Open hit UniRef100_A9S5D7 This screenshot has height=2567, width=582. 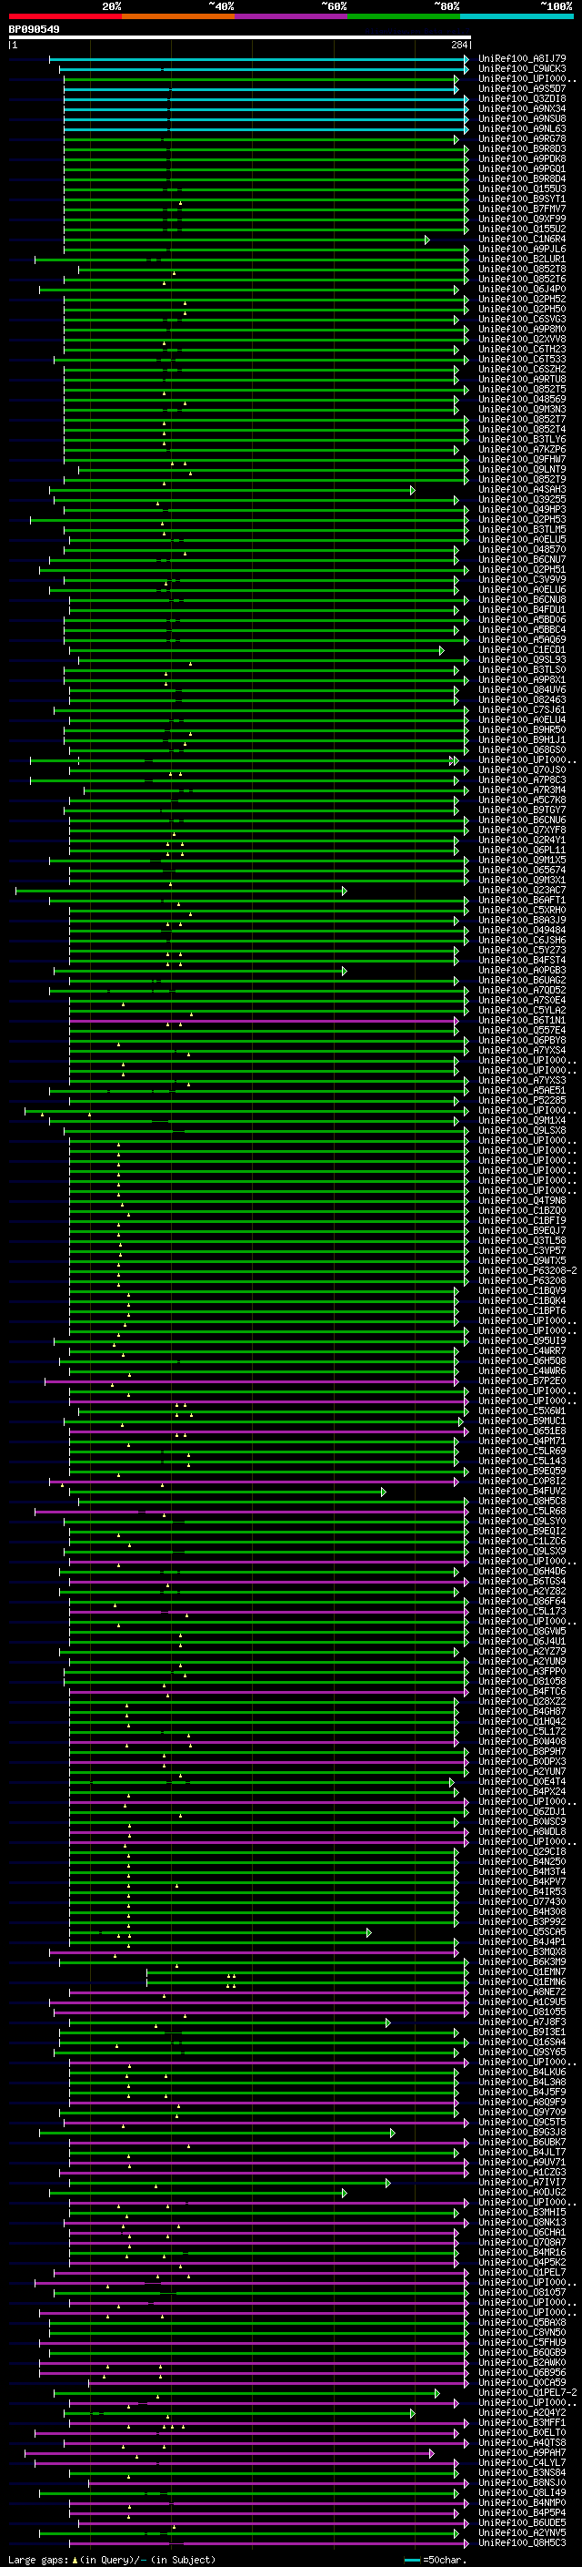[x=522, y=88]
